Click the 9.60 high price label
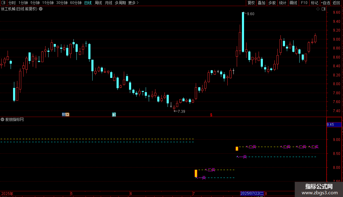Viewport: 343px width, 197px height. click(250, 14)
